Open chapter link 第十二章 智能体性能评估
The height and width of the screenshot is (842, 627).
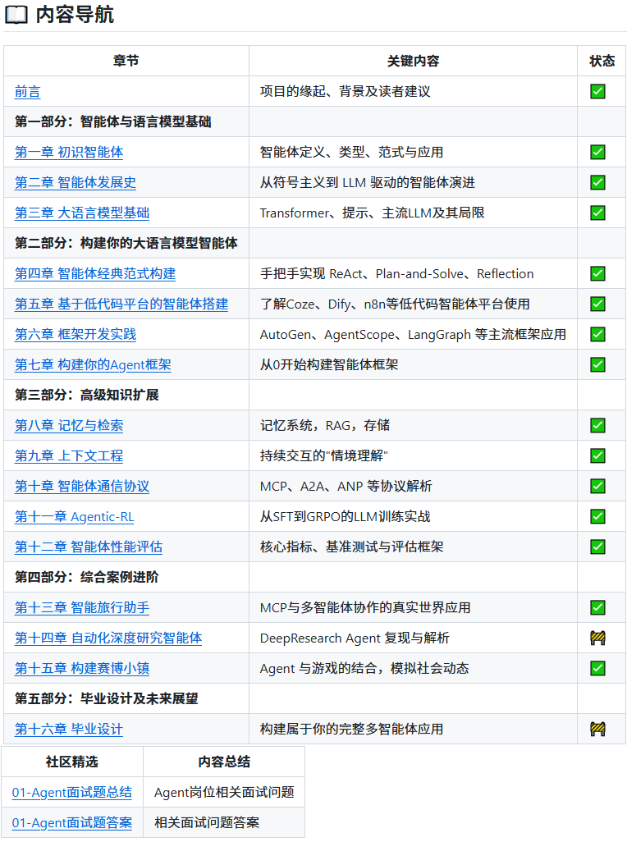(89, 547)
